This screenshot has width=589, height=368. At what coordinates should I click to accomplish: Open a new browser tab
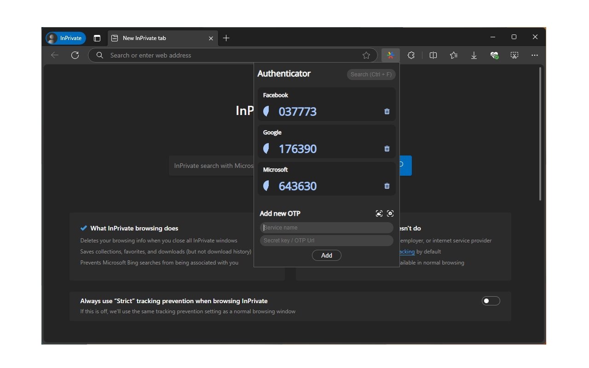pyautogui.click(x=226, y=38)
